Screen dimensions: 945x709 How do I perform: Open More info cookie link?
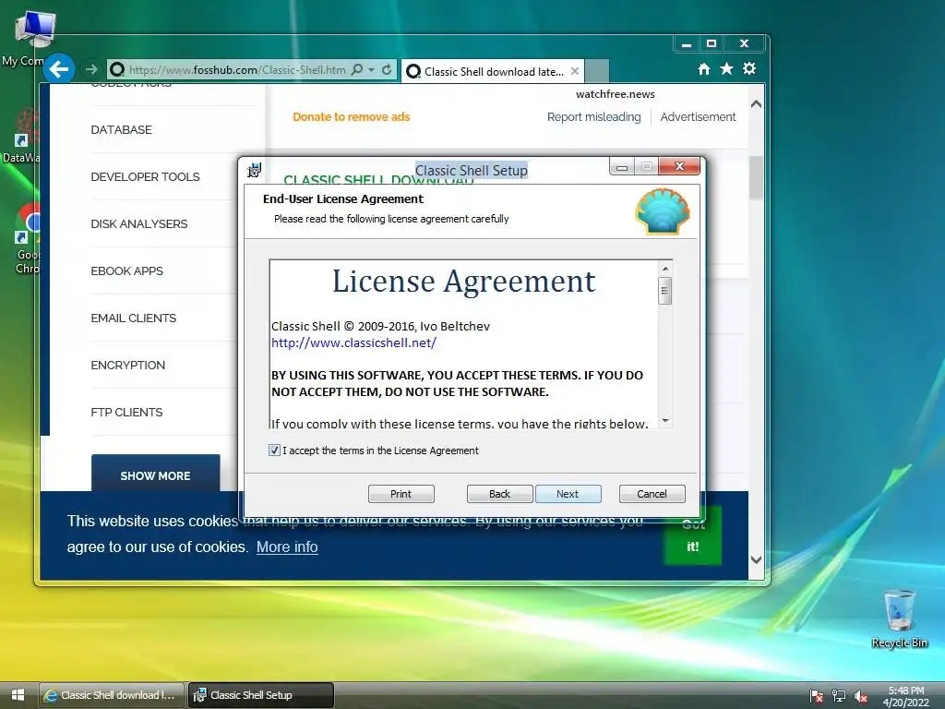[x=287, y=547]
